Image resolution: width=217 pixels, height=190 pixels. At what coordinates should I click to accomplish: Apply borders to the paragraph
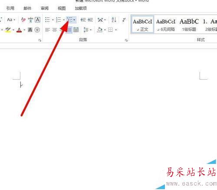tap(110, 30)
